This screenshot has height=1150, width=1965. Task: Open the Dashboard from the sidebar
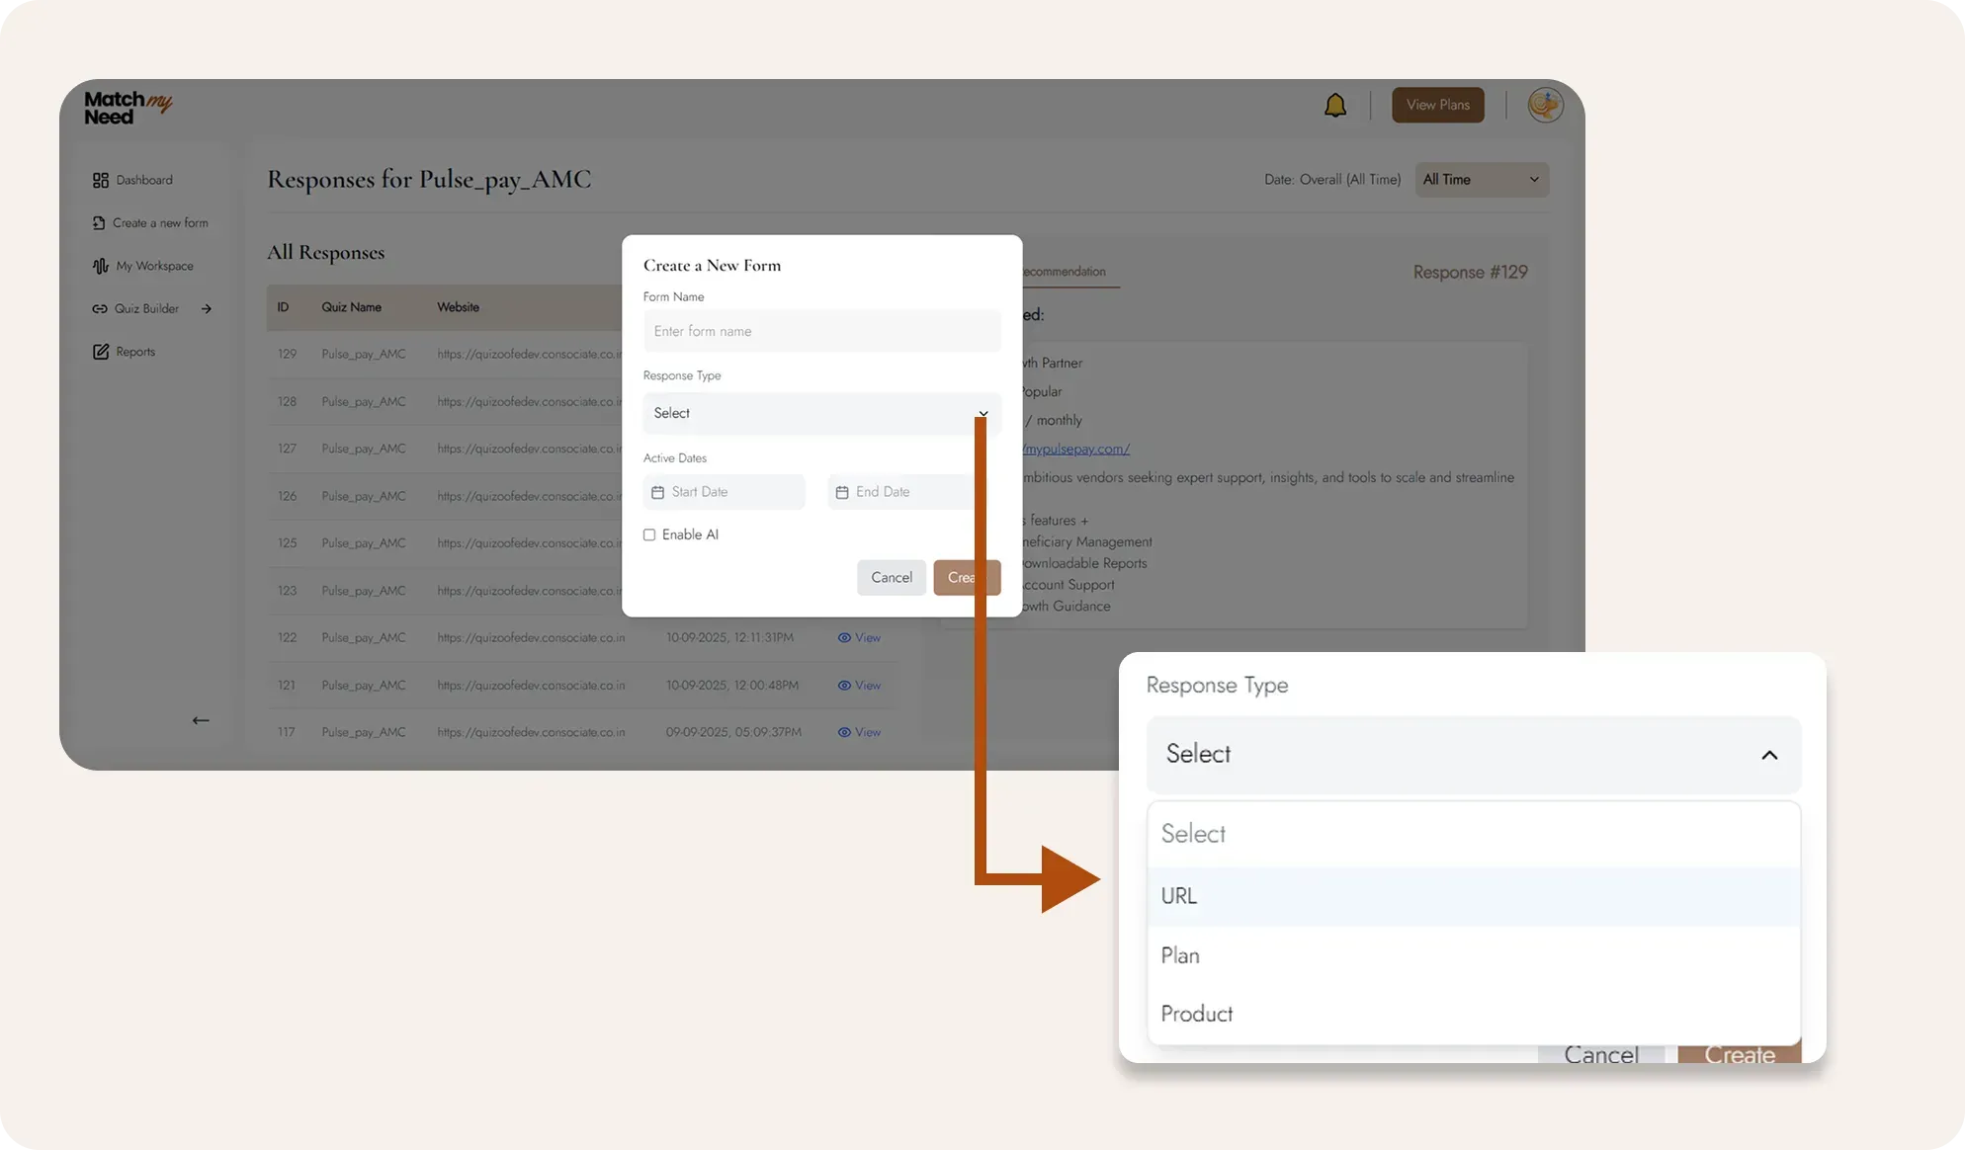point(144,179)
